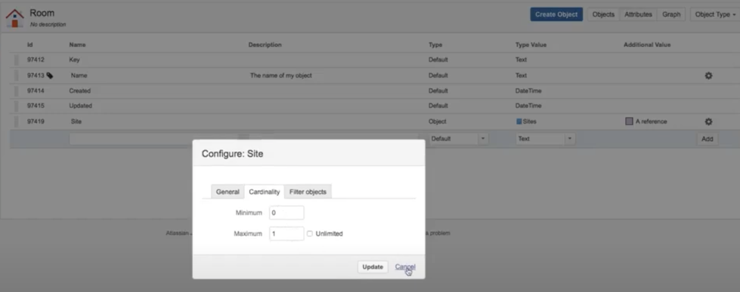Click into the Minimum cardinality field
The image size is (740, 292).
click(286, 213)
